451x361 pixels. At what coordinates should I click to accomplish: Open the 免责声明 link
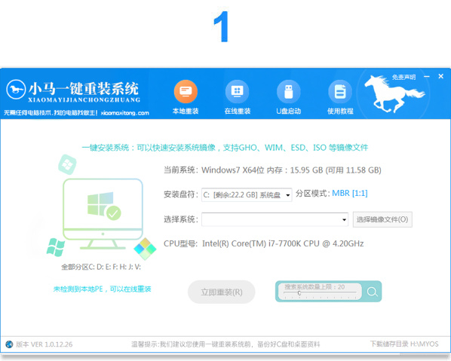pyautogui.click(x=403, y=77)
